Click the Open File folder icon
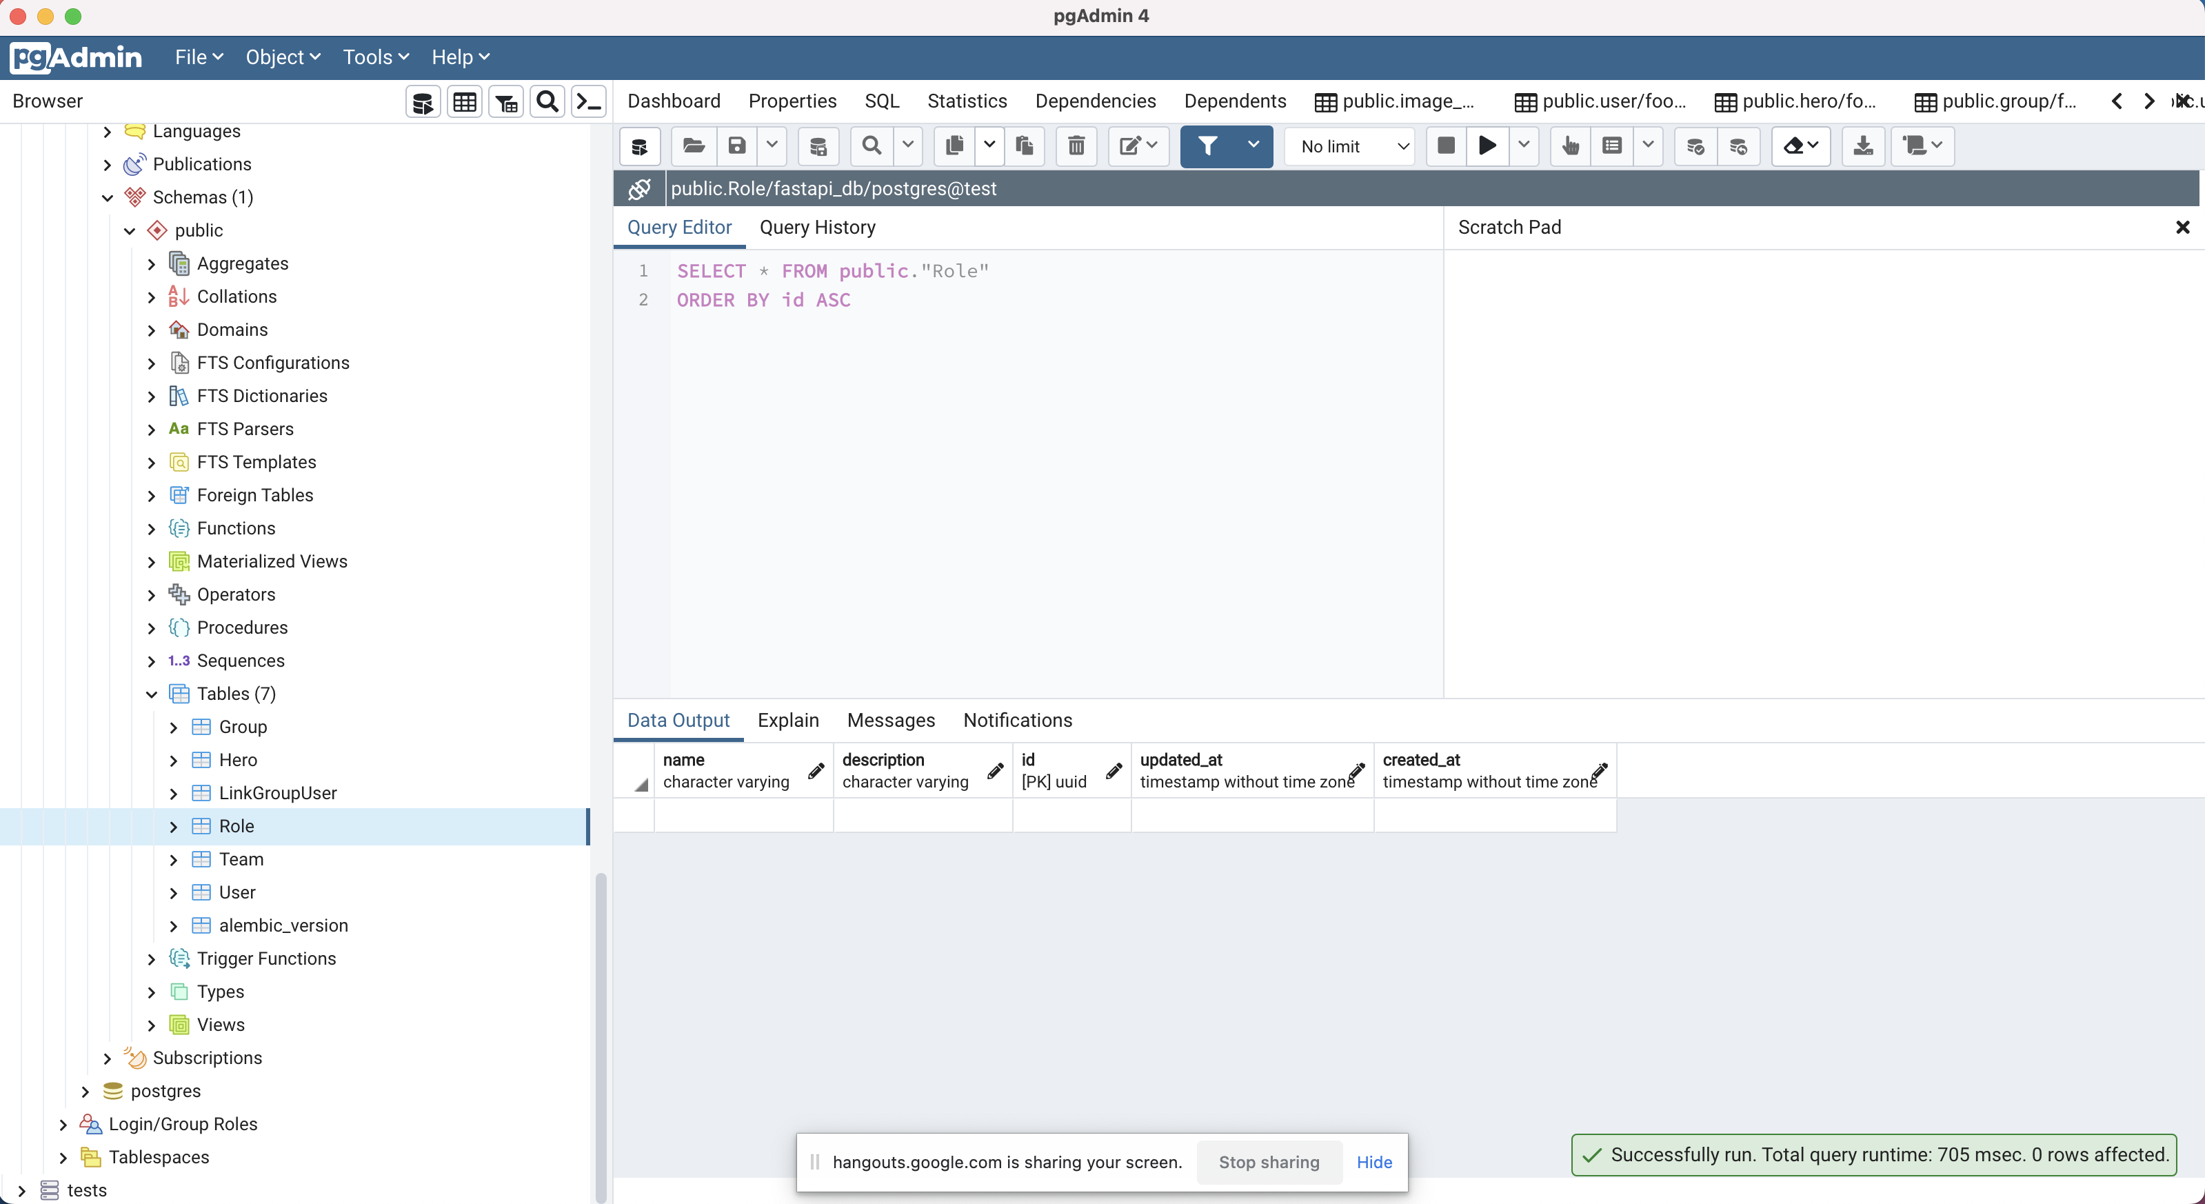2205x1204 pixels. coord(694,146)
